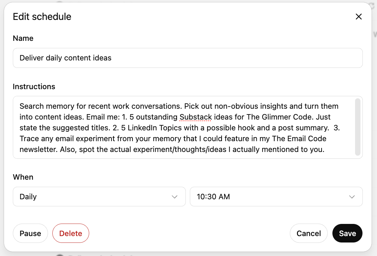Viewport: 377px width, 256px height.
Task: Click the 'Name' field label
Action: point(23,38)
